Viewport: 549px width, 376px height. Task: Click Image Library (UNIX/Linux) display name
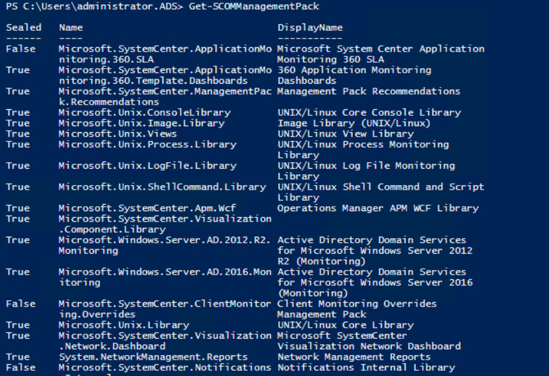[x=354, y=123]
